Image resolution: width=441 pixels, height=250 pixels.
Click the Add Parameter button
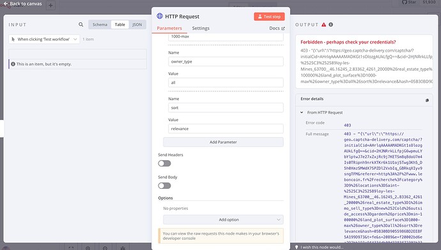click(x=223, y=142)
